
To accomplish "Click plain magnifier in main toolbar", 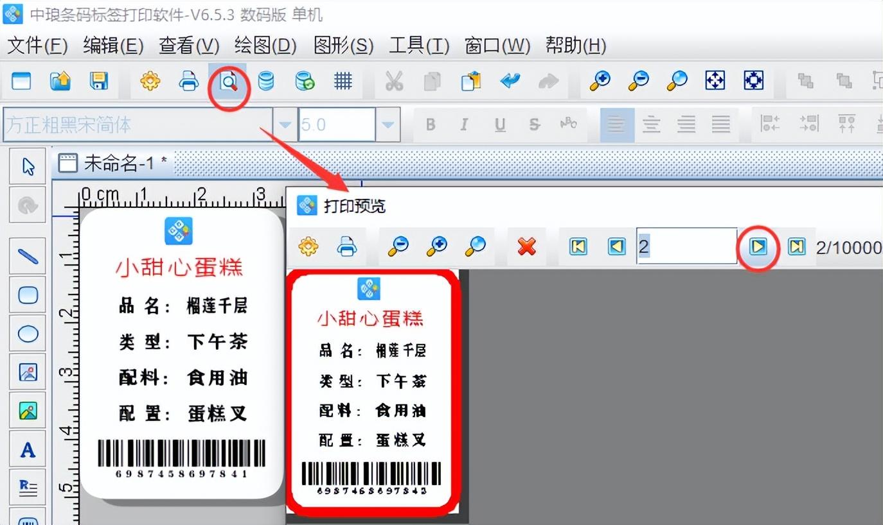I will pos(677,81).
